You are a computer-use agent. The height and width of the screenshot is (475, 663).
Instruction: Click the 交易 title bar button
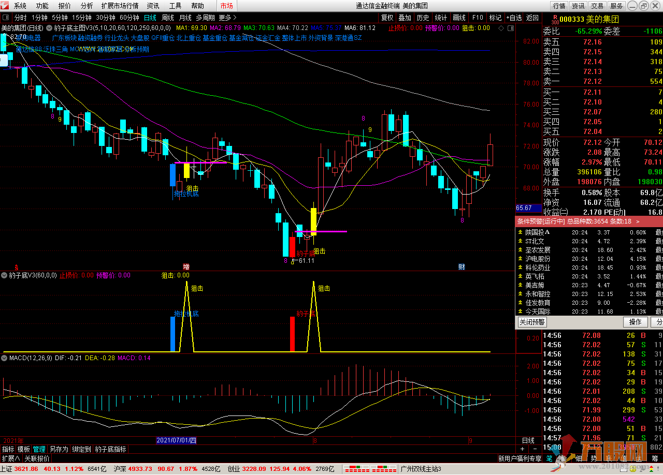(x=597, y=6)
